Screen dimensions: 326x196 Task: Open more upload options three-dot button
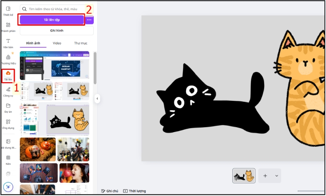[x=89, y=20]
